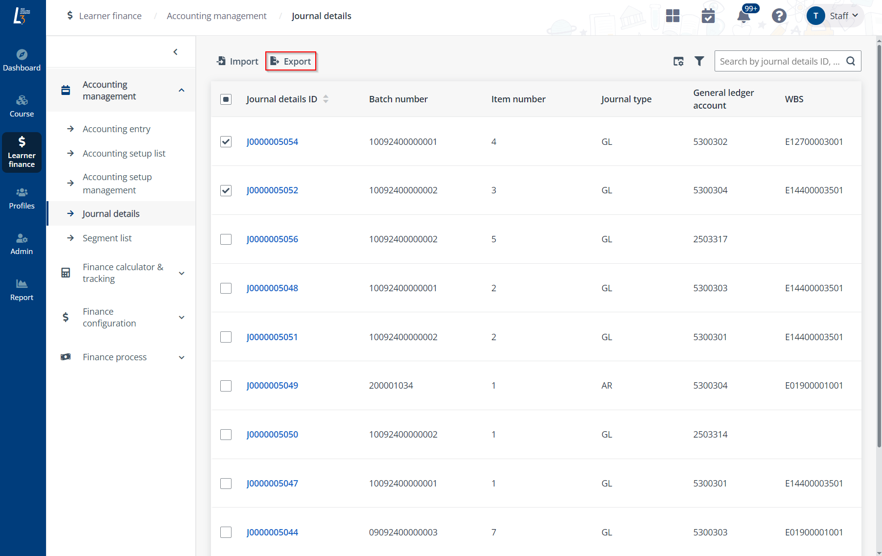Select Segment list menu item
The height and width of the screenshot is (556, 882).
(107, 238)
